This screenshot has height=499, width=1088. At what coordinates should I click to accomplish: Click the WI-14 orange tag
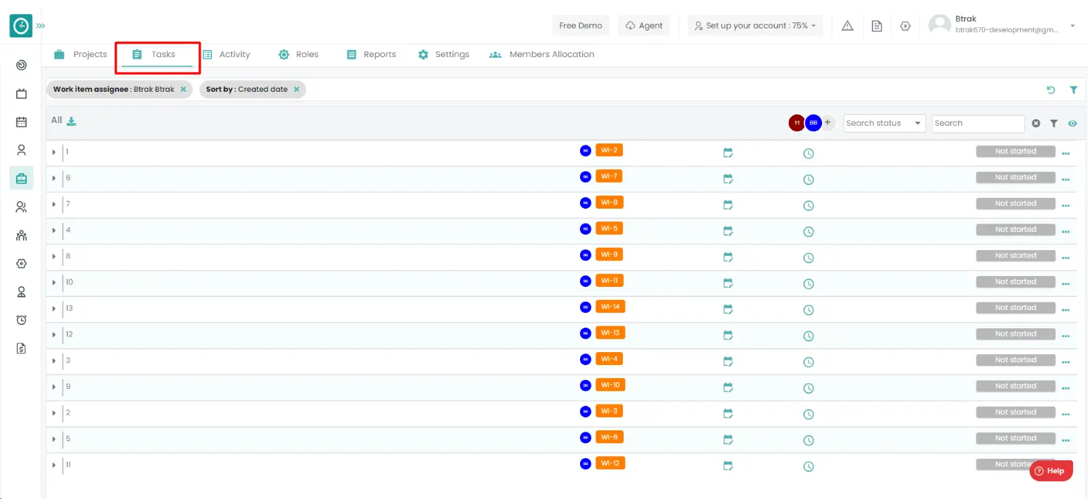611,307
